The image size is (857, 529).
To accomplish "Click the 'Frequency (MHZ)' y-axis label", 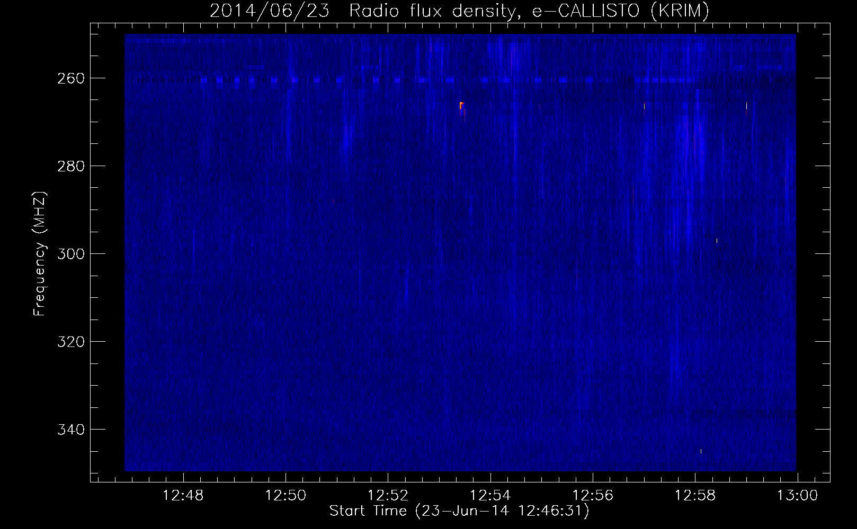I will 40,253.
